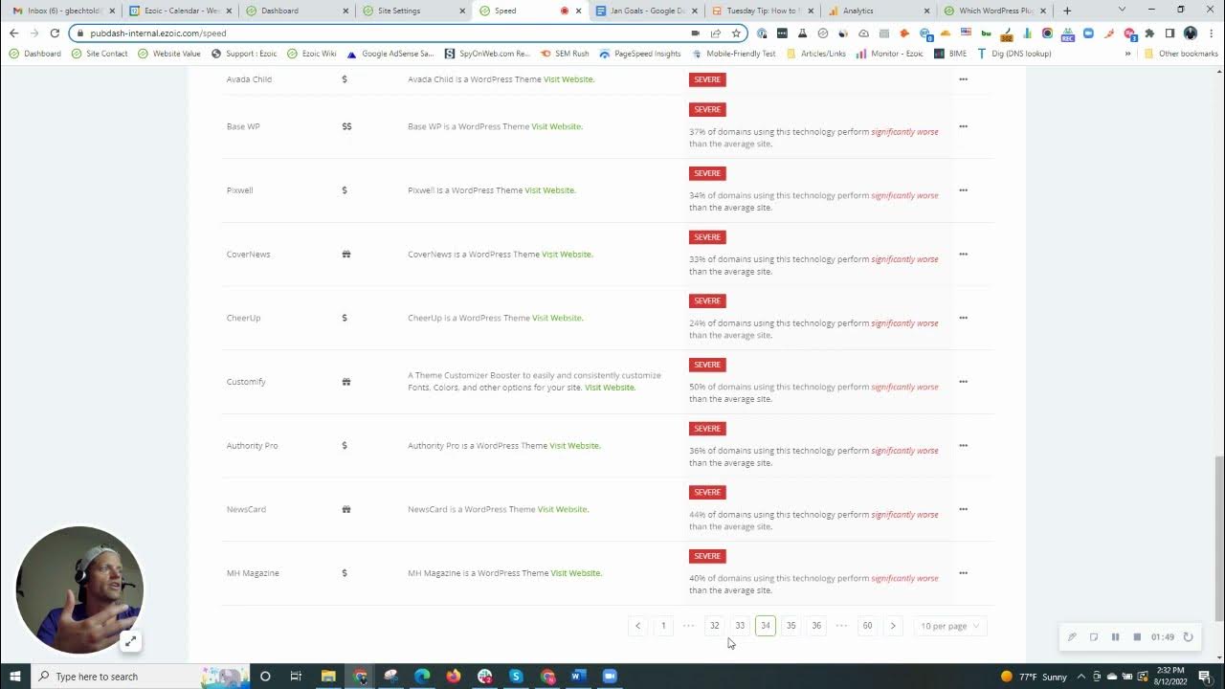Expand the webcam preview overlay
The image size is (1225, 689).
point(131,641)
